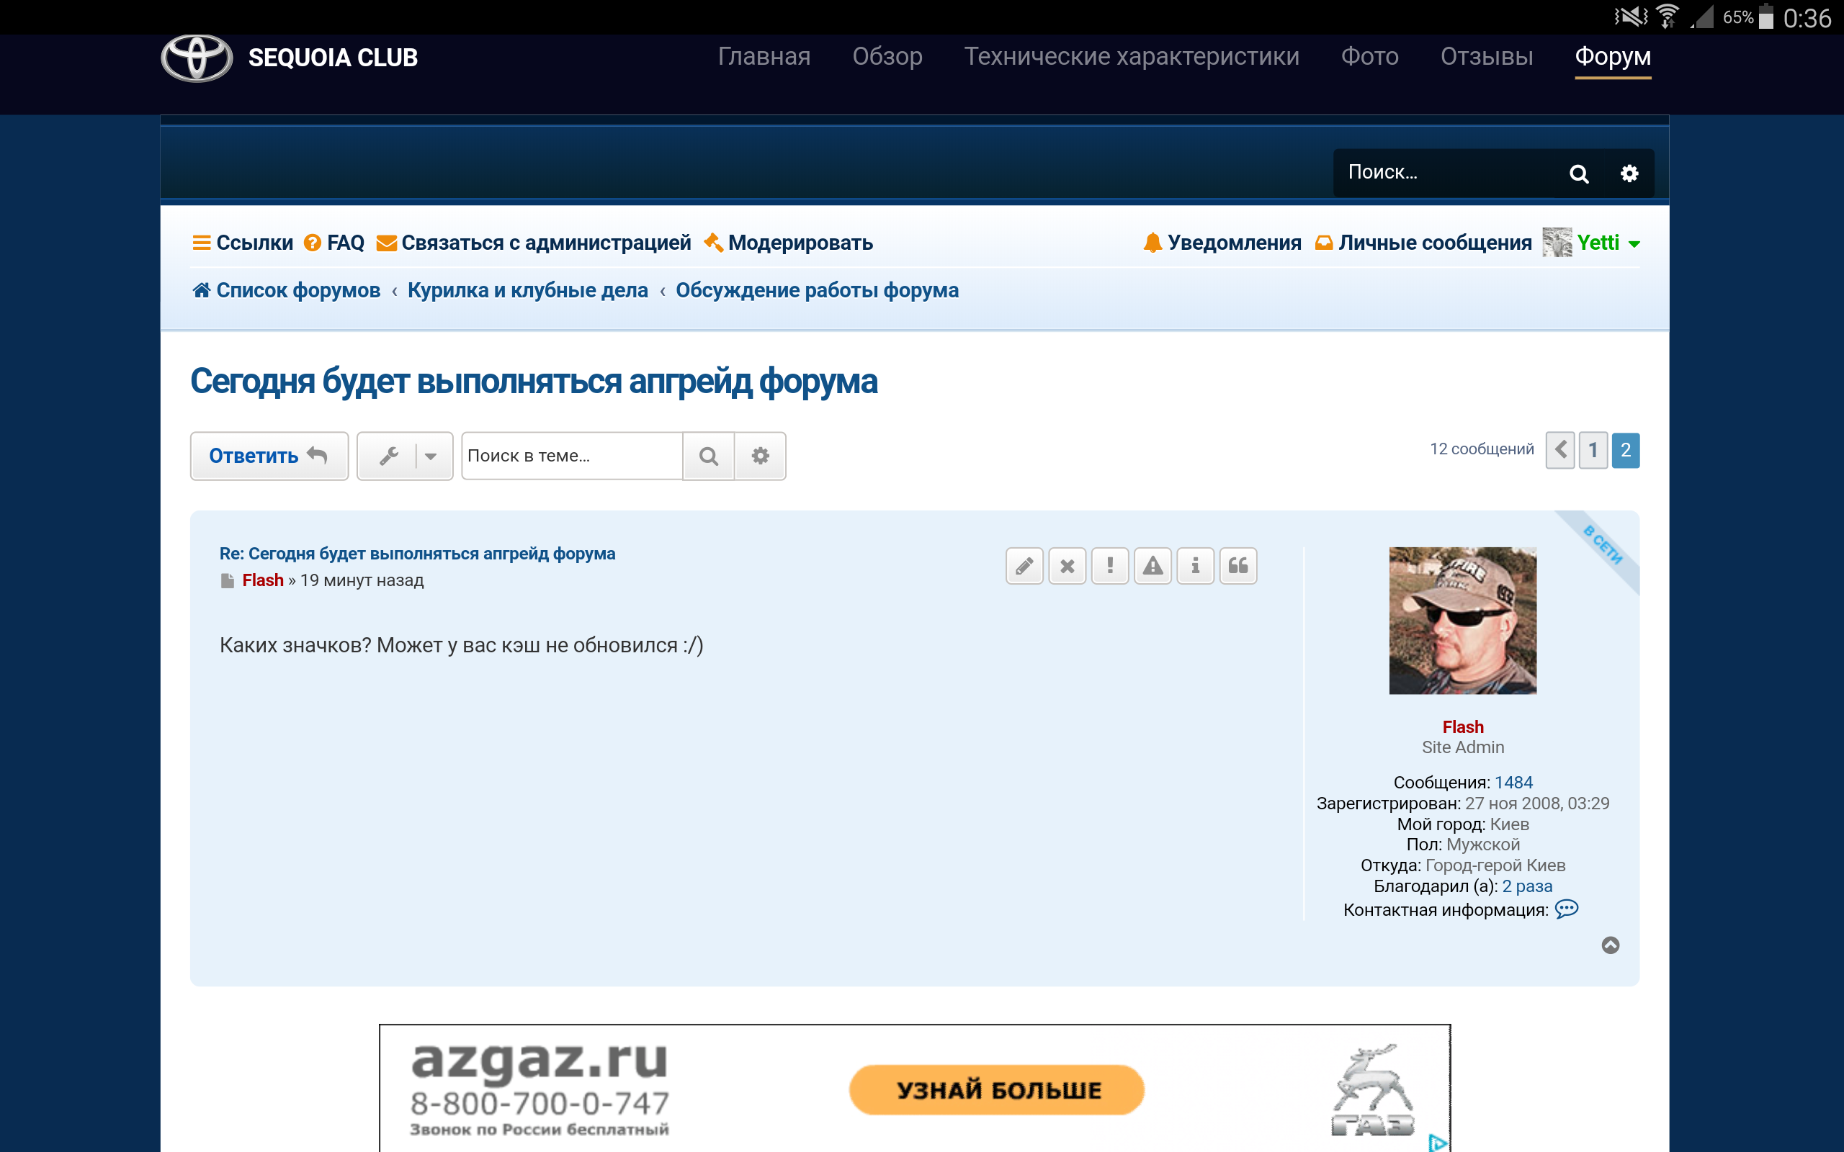Expand the topic tools wrench dropdown

click(405, 456)
